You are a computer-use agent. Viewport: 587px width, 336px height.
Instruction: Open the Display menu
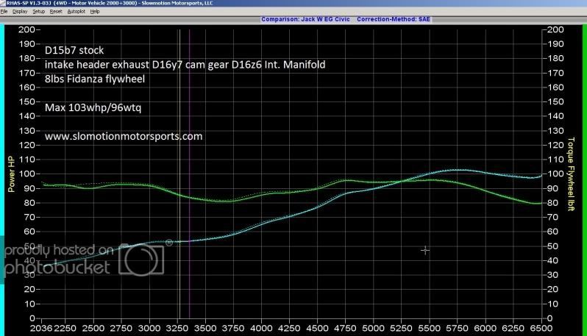click(19, 12)
